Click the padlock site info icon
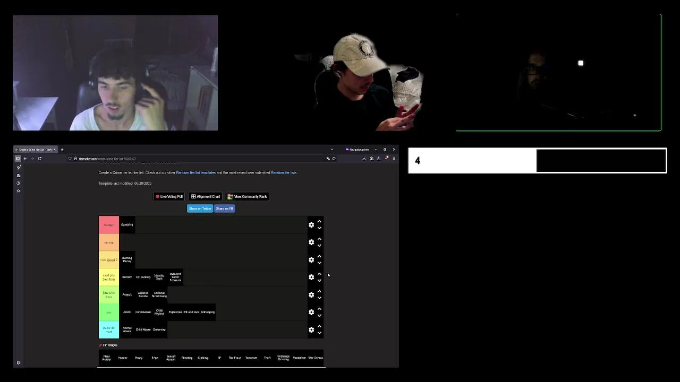The width and height of the screenshot is (680, 382). click(x=75, y=159)
